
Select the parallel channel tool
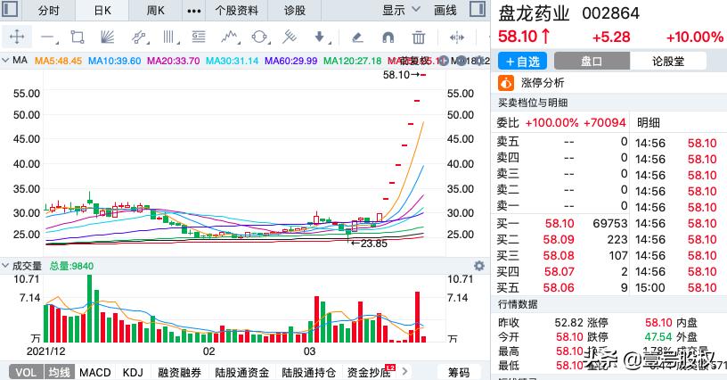tap(139, 37)
